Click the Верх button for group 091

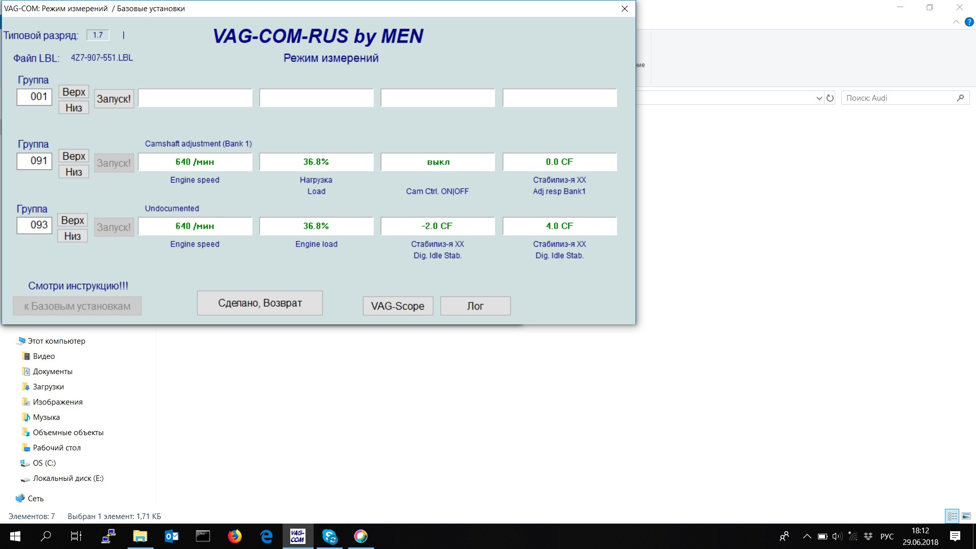(x=74, y=156)
